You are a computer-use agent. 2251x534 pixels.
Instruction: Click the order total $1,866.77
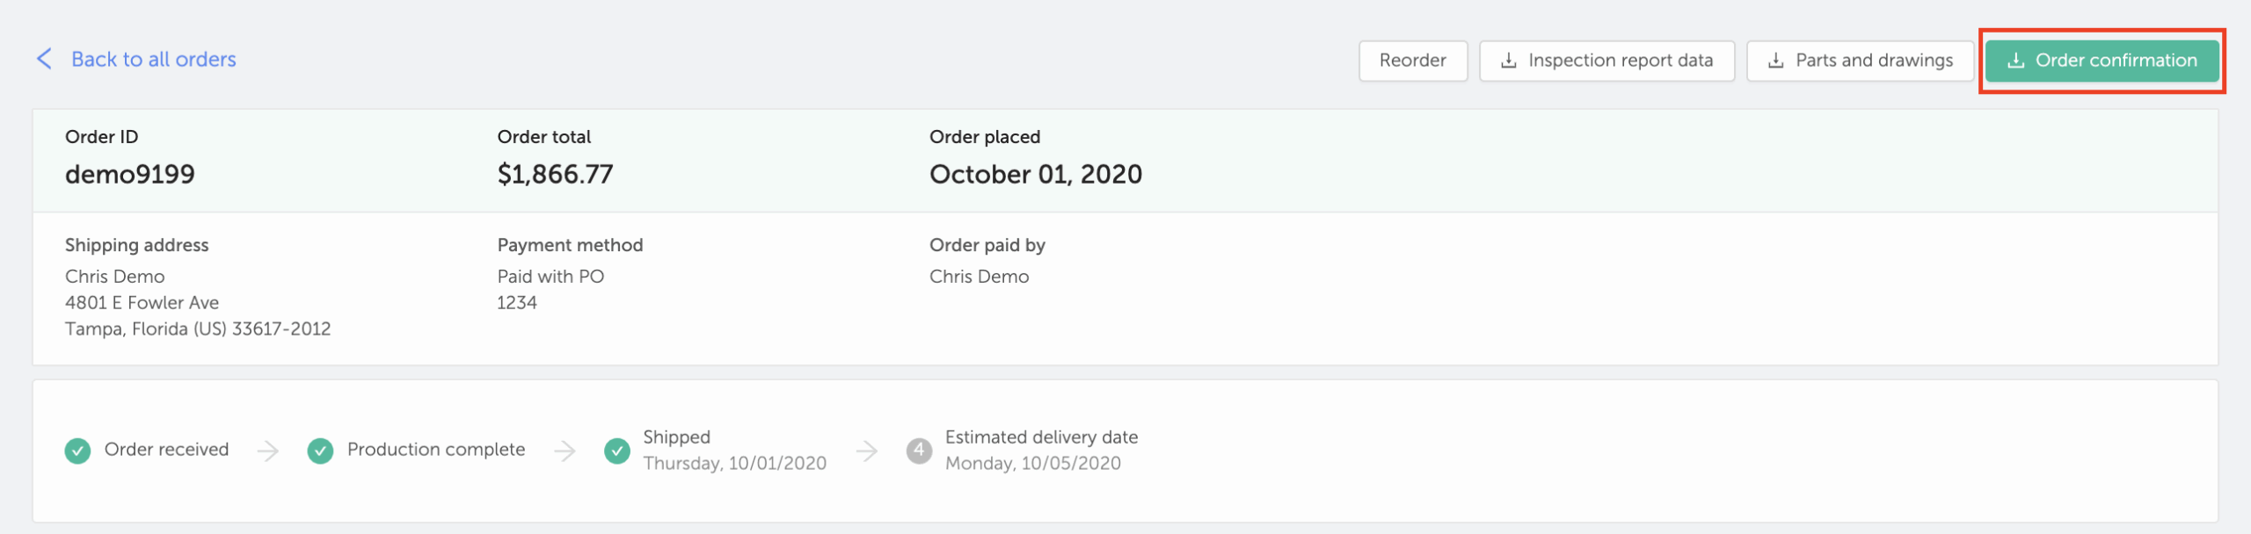(555, 174)
